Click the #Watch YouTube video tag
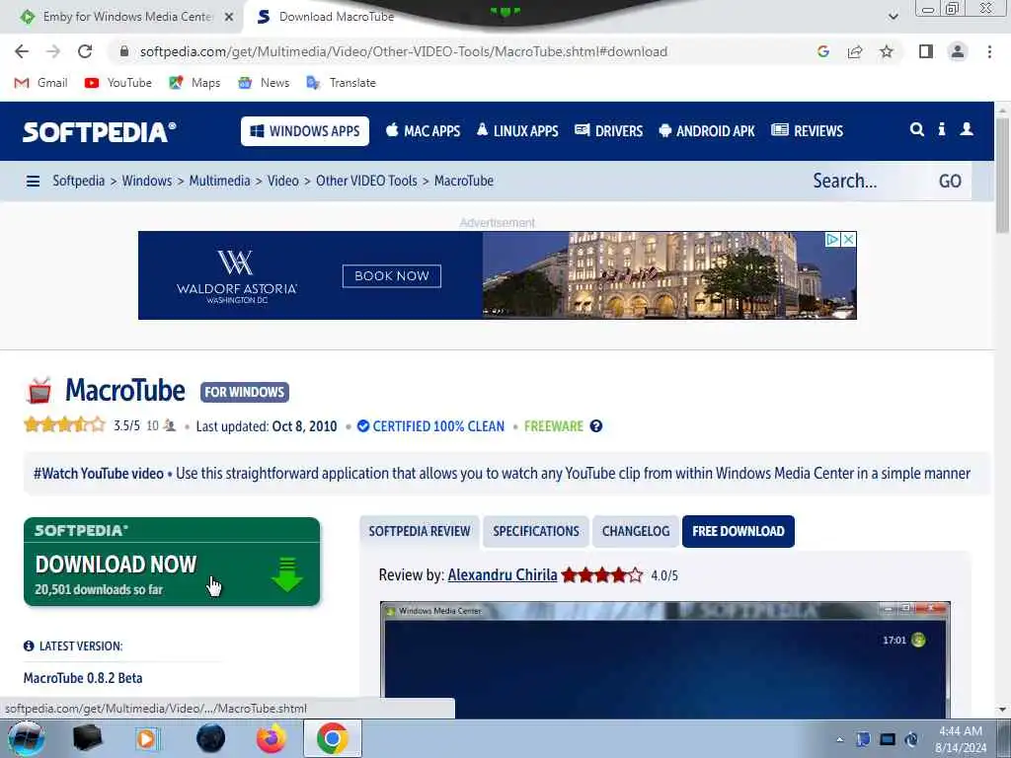The image size is (1011, 758). pos(99,474)
